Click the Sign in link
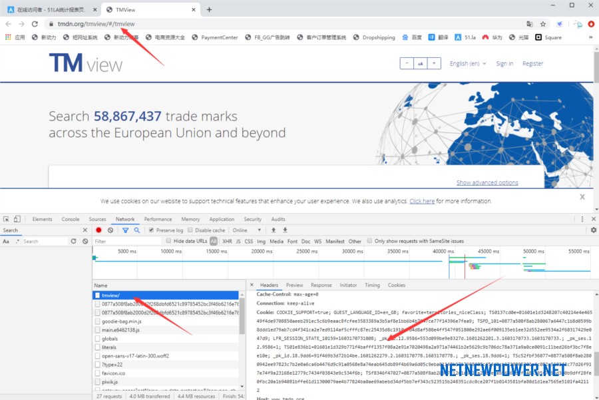The height and width of the screenshot is (400, 599). 504,63
